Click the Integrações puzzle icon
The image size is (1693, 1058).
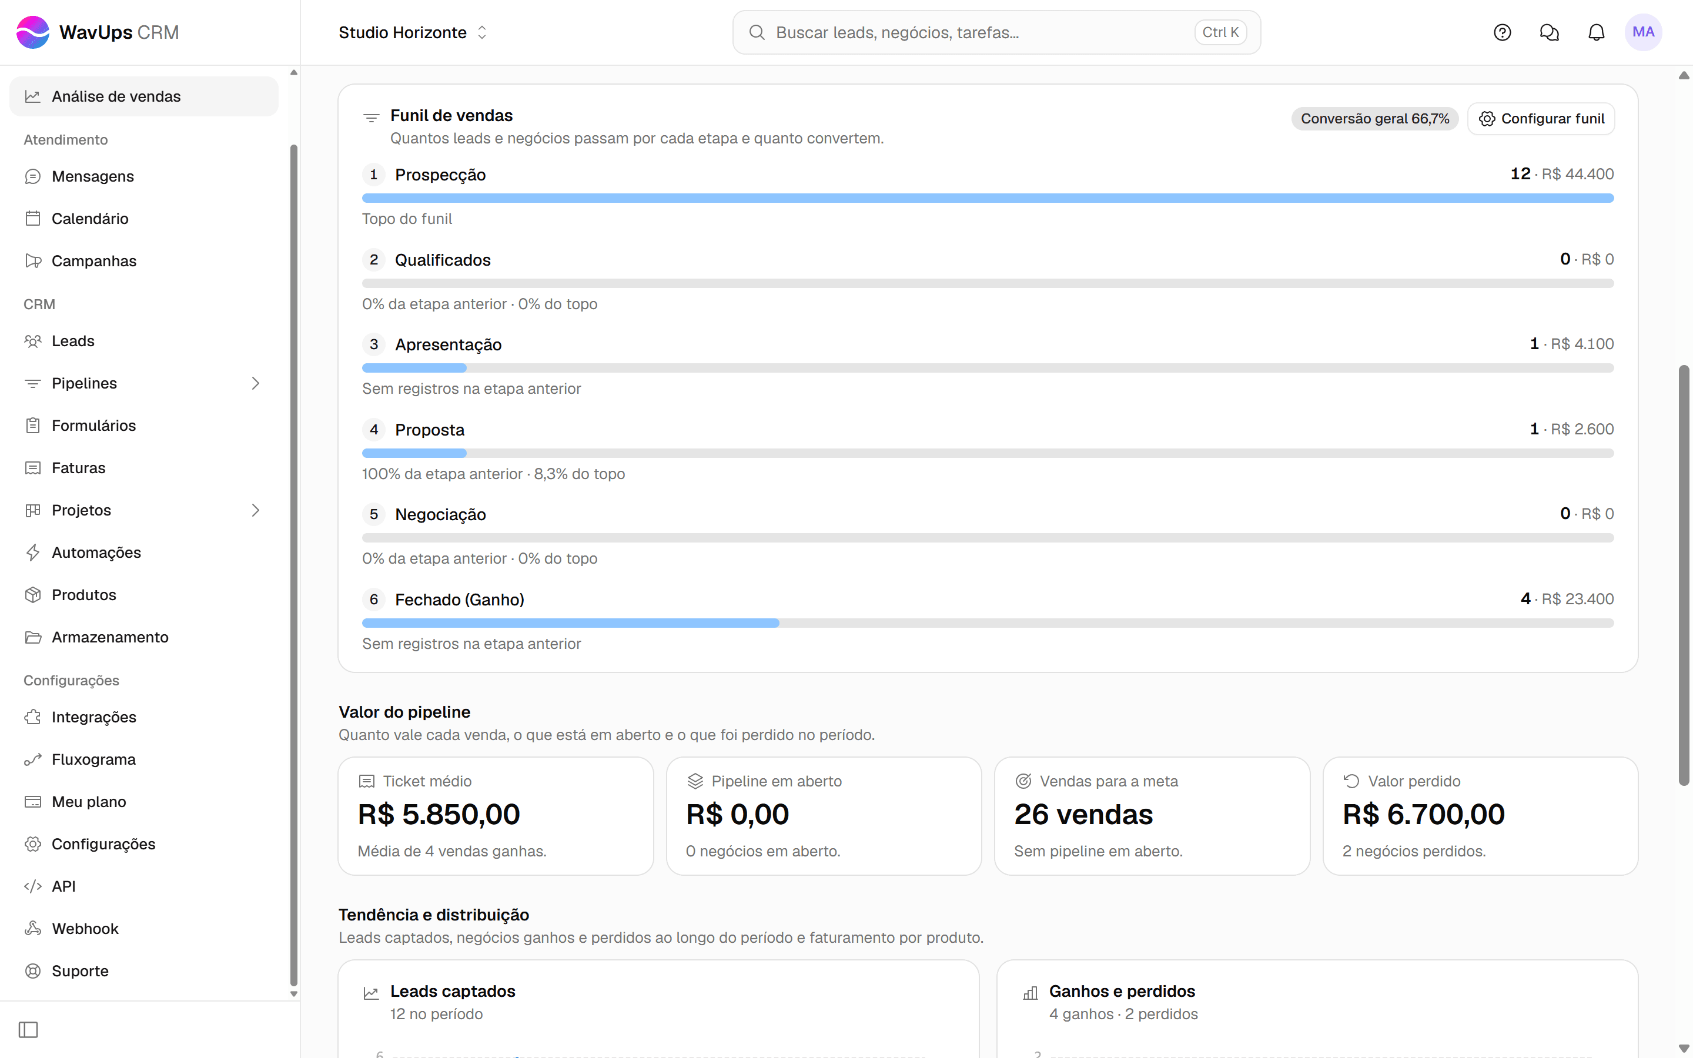click(x=33, y=717)
